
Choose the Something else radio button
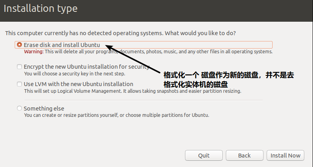click(19, 108)
